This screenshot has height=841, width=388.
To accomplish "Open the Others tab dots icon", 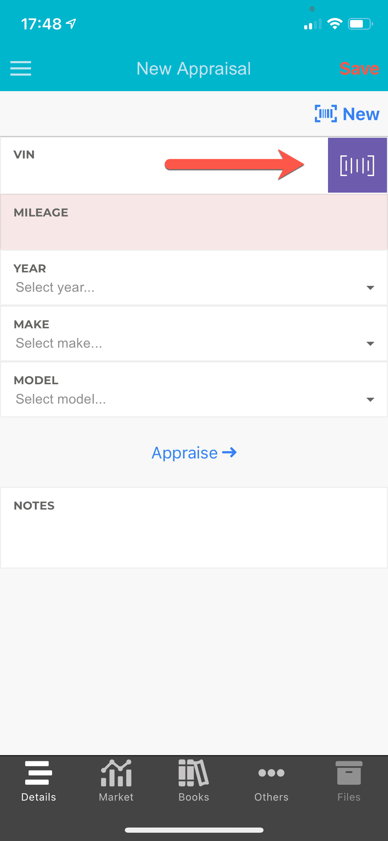I will [271, 773].
